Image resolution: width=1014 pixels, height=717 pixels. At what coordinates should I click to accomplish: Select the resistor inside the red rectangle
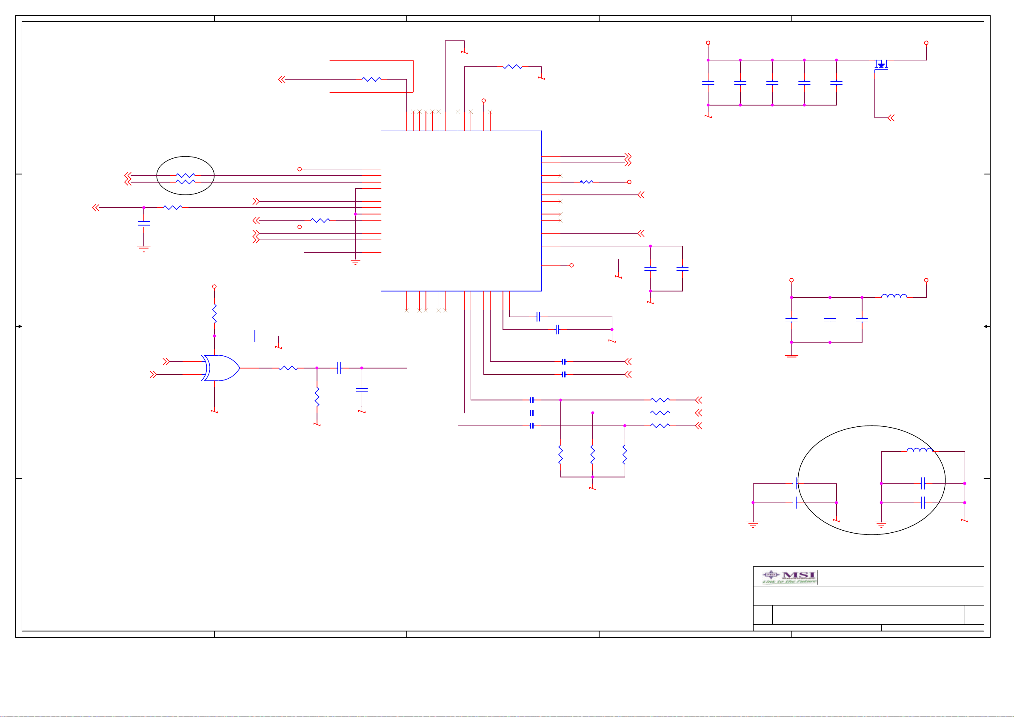[x=371, y=80]
